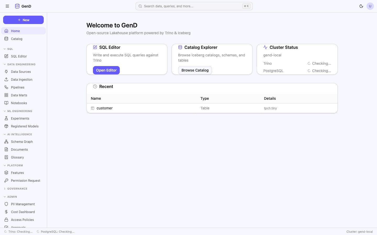
Task: Click the Browse Catalog button
Action: point(195,70)
